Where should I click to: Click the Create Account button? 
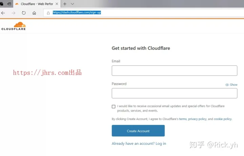(138, 131)
